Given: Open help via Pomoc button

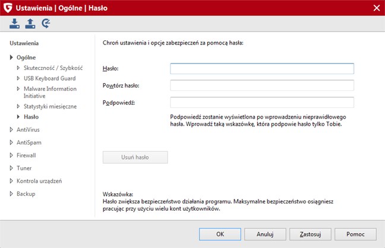Looking at the screenshot, I should tap(355, 234).
